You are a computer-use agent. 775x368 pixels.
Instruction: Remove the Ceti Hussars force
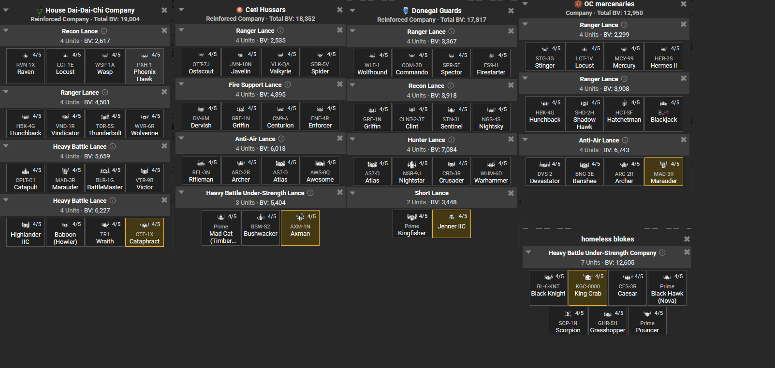340,10
